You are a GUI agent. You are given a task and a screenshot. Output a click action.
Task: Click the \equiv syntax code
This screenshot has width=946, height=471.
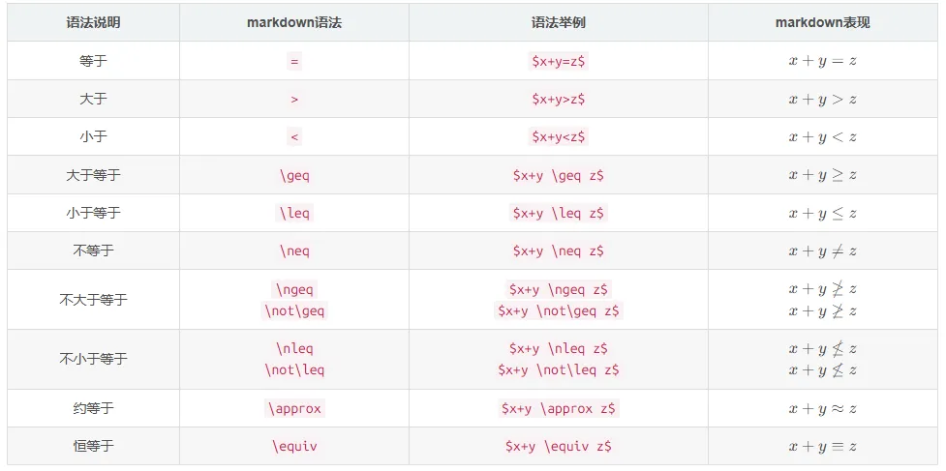pyautogui.click(x=294, y=447)
